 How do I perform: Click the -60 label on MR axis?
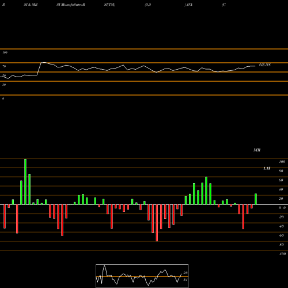(x=281, y=236)
